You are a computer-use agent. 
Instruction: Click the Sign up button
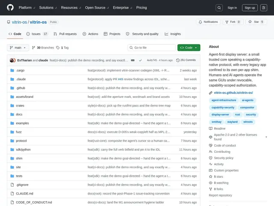click(250, 8)
